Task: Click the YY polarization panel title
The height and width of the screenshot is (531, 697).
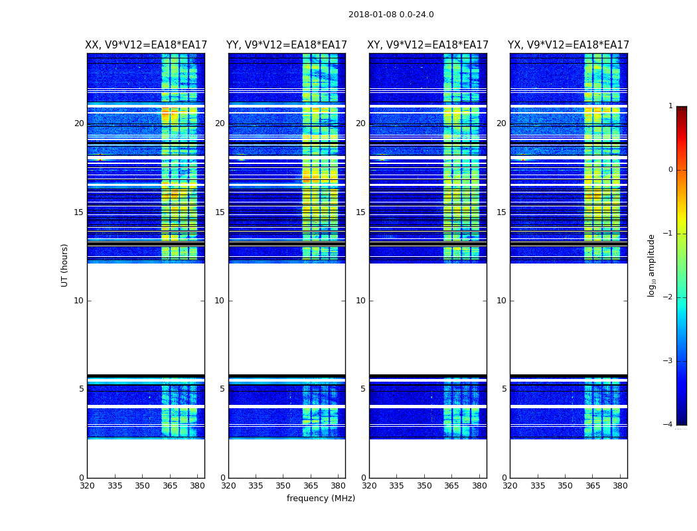Action: (287, 45)
